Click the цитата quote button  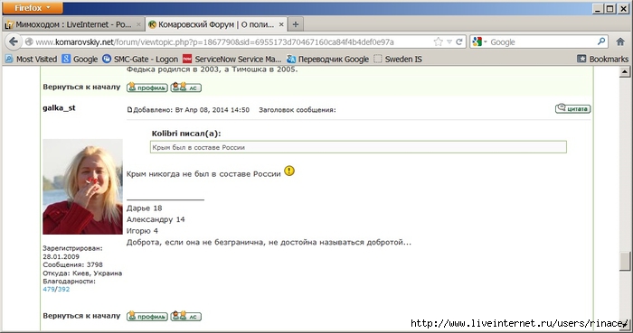[x=572, y=108]
